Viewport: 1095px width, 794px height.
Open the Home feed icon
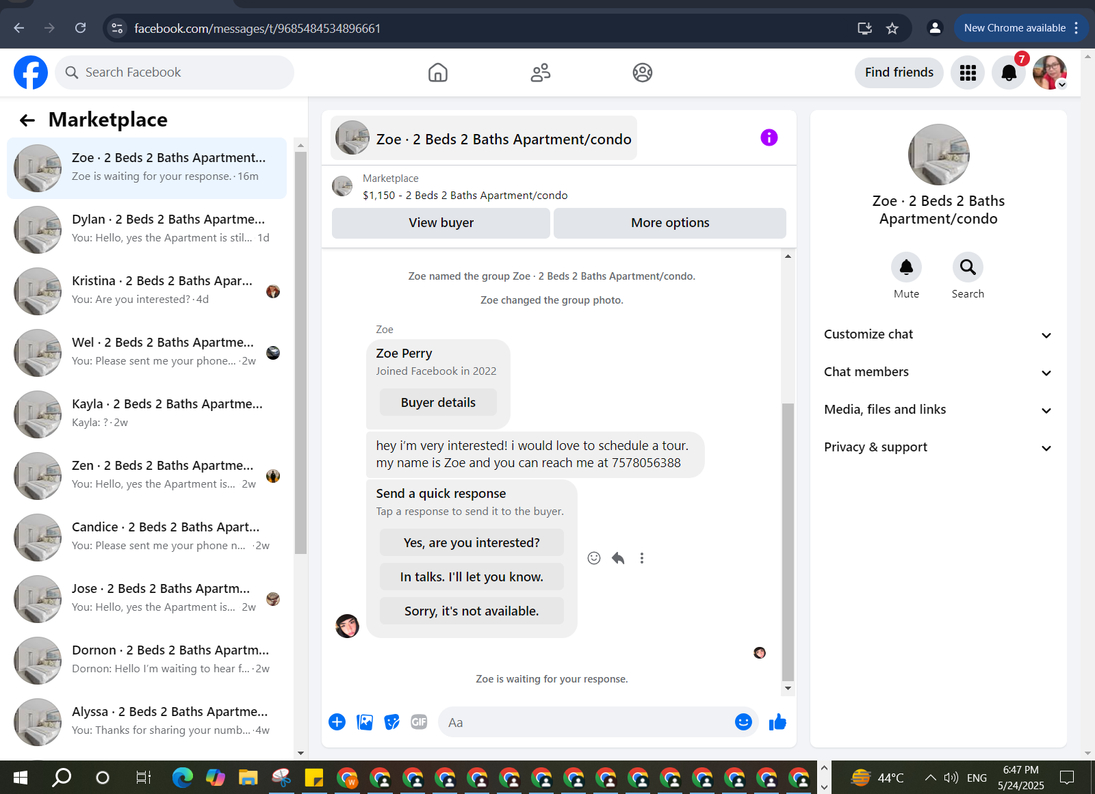(438, 72)
